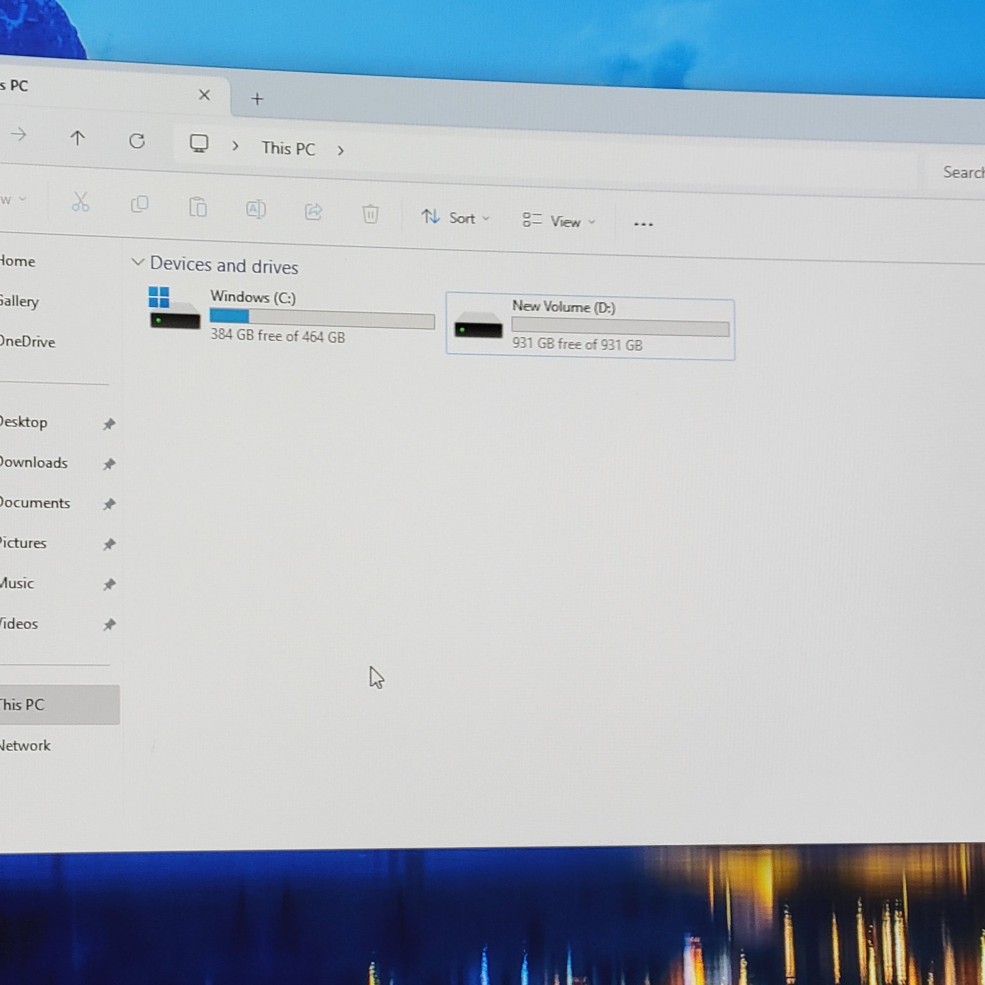Click the Copy icon in toolbar
The height and width of the screenshot is (985, 985).
point(139,204)
